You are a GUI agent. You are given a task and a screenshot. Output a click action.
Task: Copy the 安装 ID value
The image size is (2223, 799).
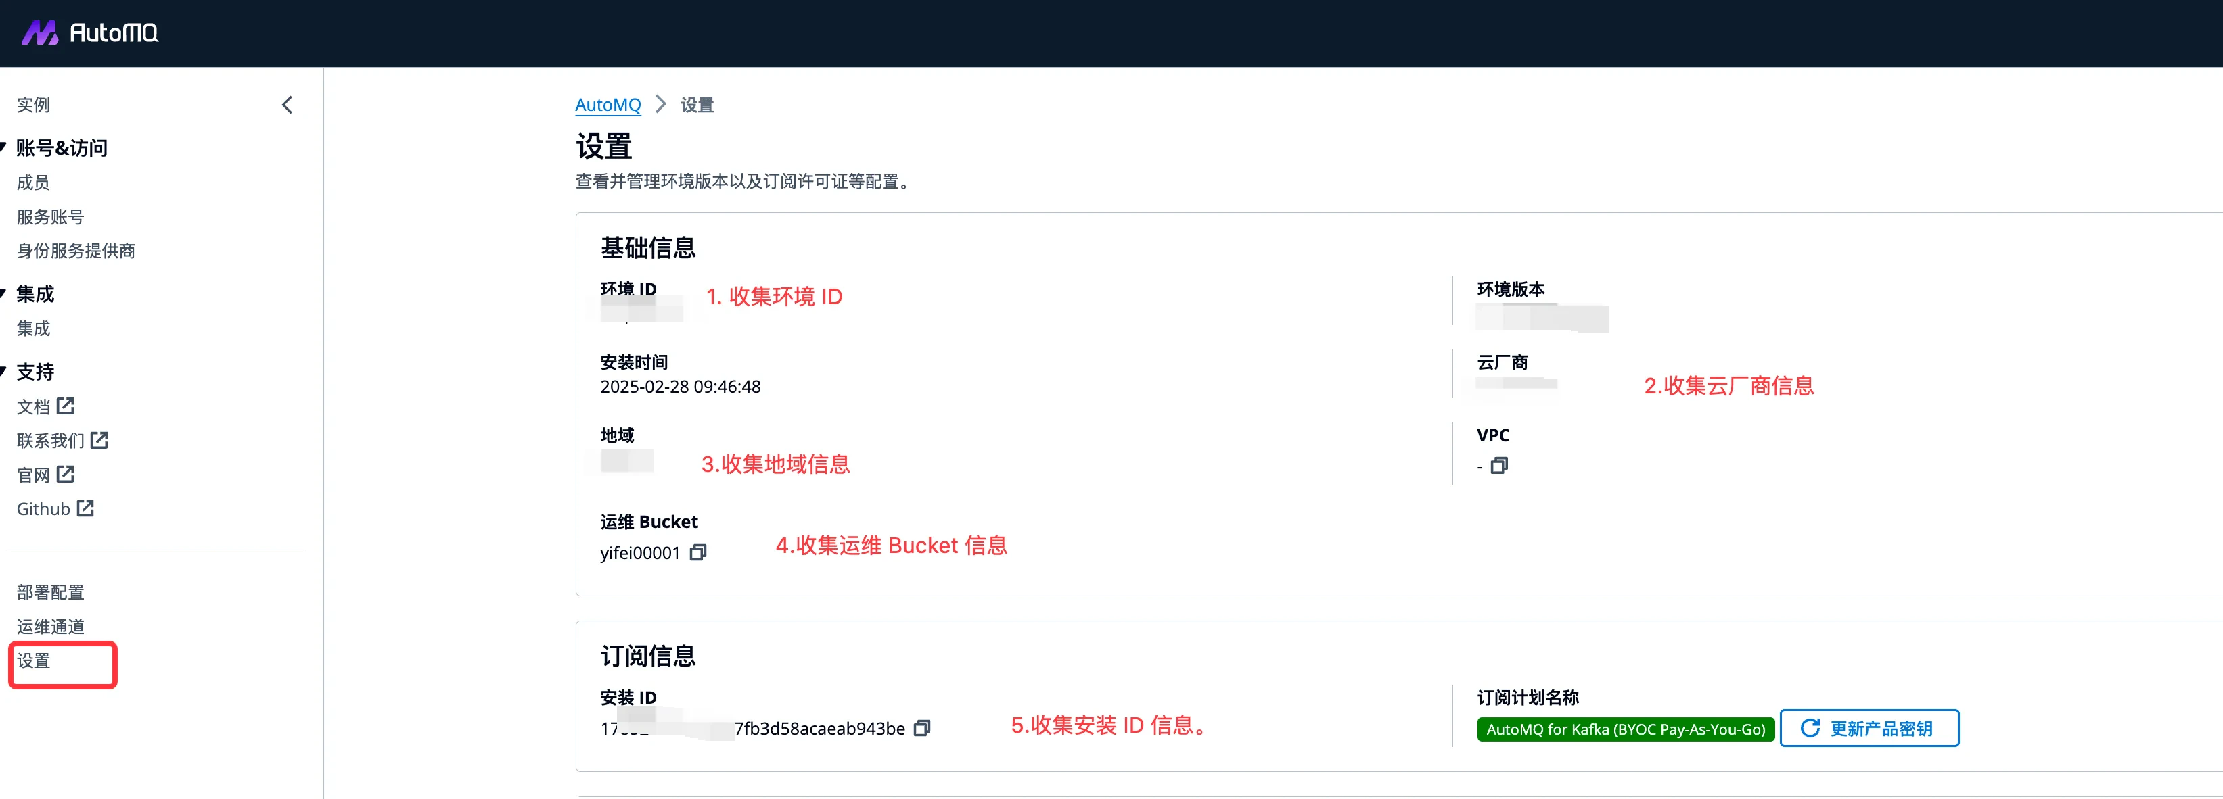(x=921, y=728)
